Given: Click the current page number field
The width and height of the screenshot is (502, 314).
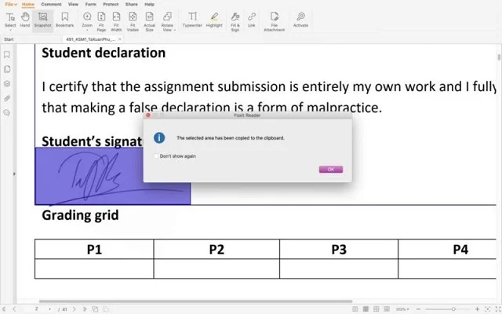Looking at the screenshot, I should [x=36, y=309].
